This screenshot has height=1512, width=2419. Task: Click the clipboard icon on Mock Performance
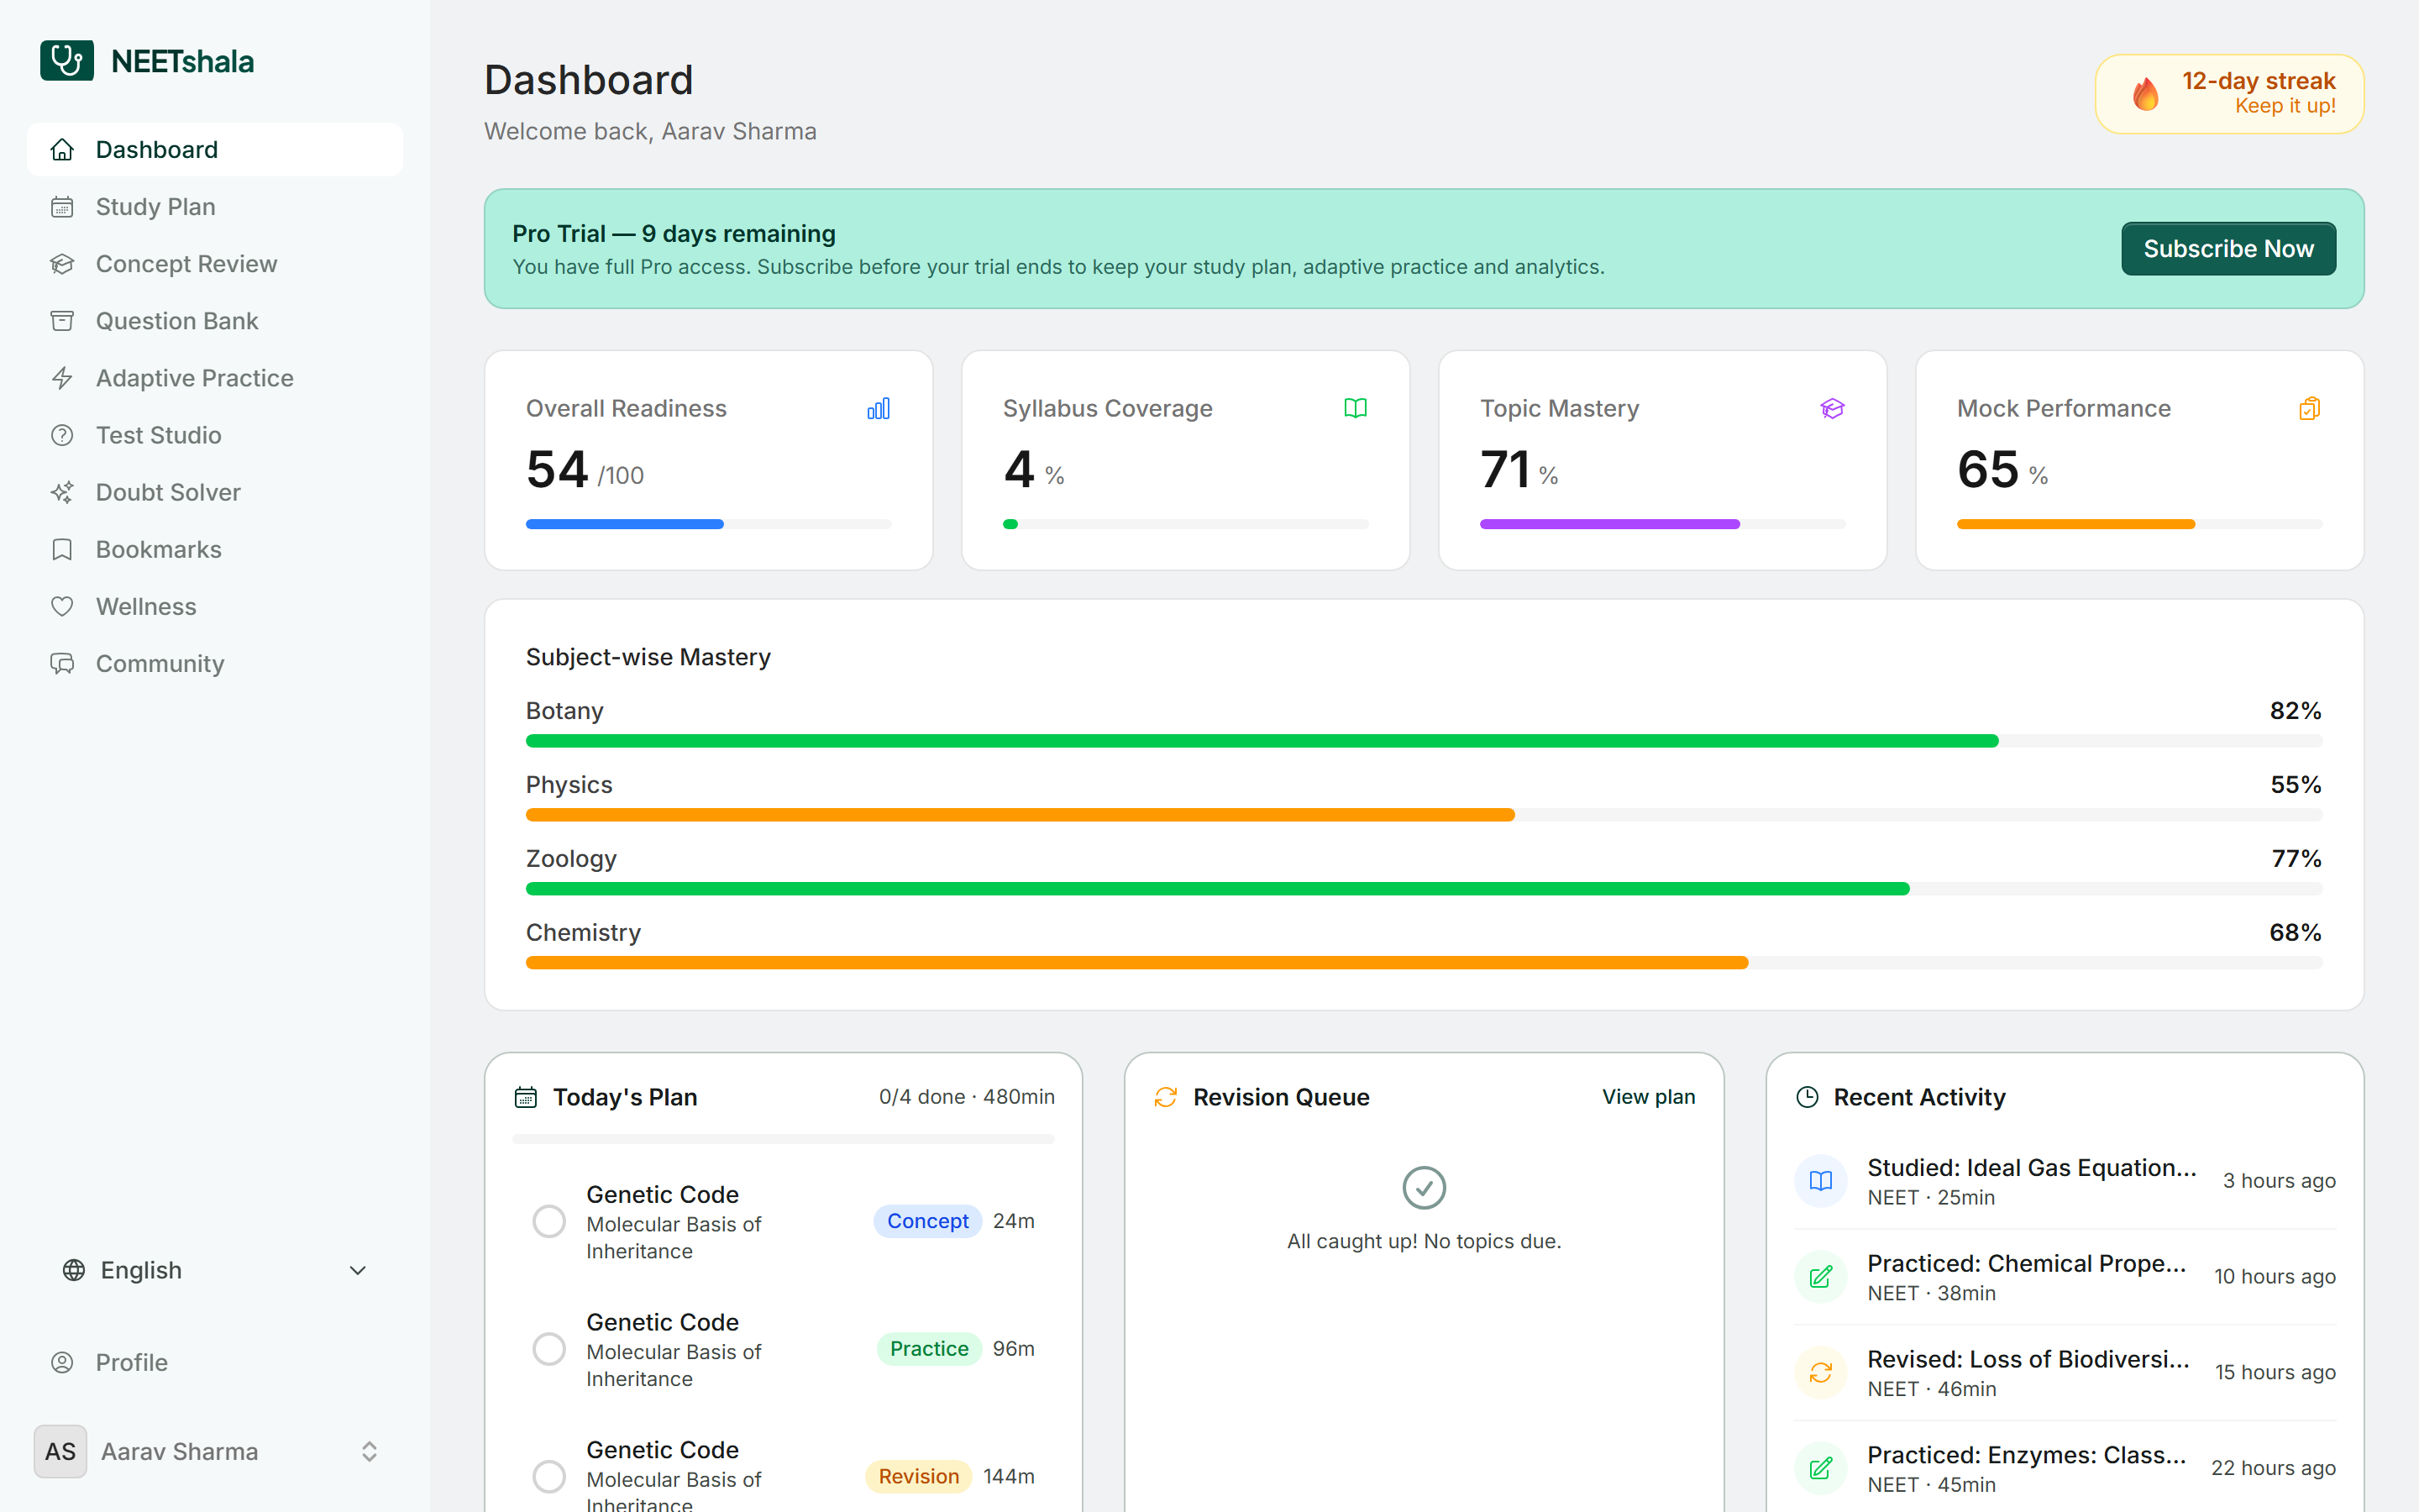(2309, 409)
